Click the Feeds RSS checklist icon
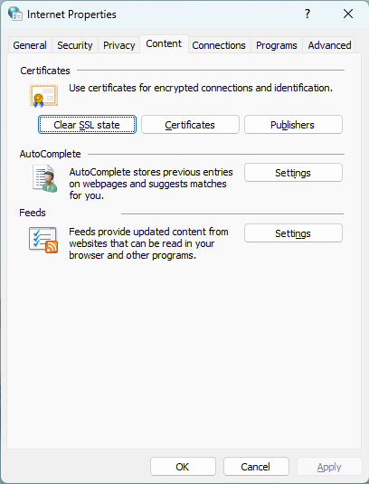Viewport: 369px width, 484px height. 43,240
